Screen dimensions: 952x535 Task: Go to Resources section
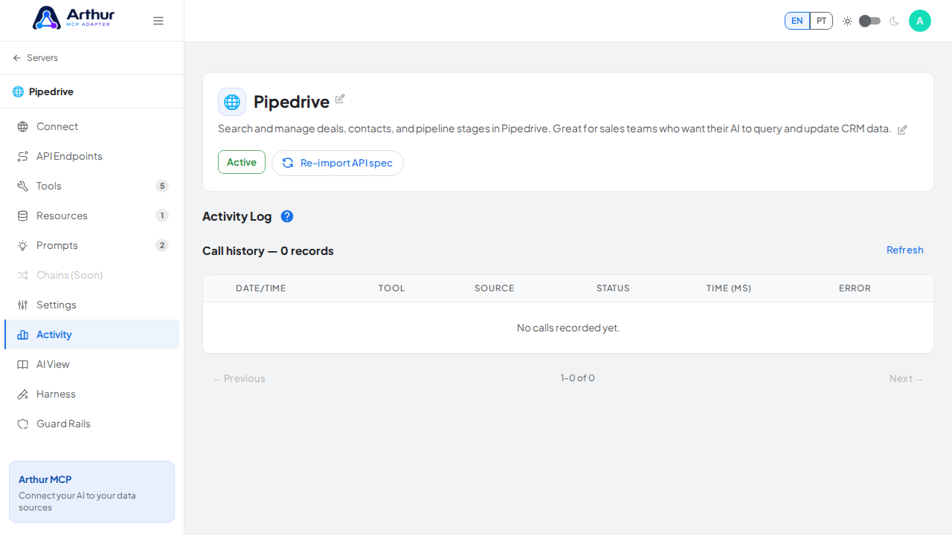click(x=92, y=215)
